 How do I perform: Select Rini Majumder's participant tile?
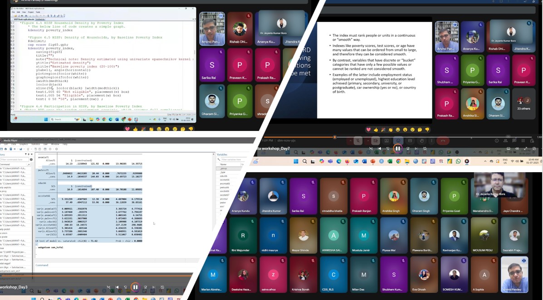243,236
